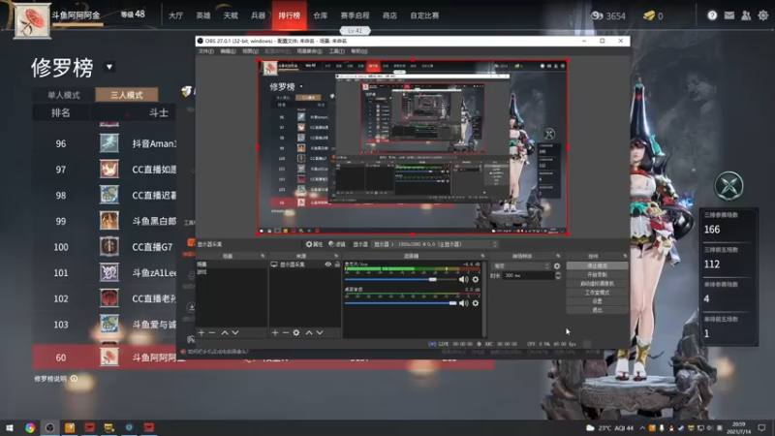This screenshot has width=775, height=436.
Task: Adjust the transition duration stepper arrows
Action: click(558, 275)
